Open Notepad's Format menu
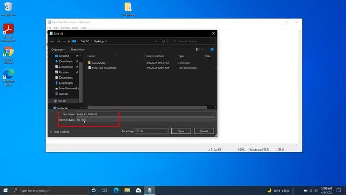This screenshot has width=346, height=195. (65, 28)
